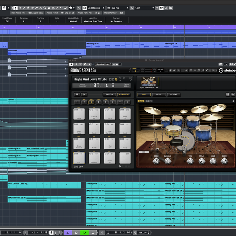Select the Play speaker tool
This screenshot has height=236, width=236.
tap(61, 8)
